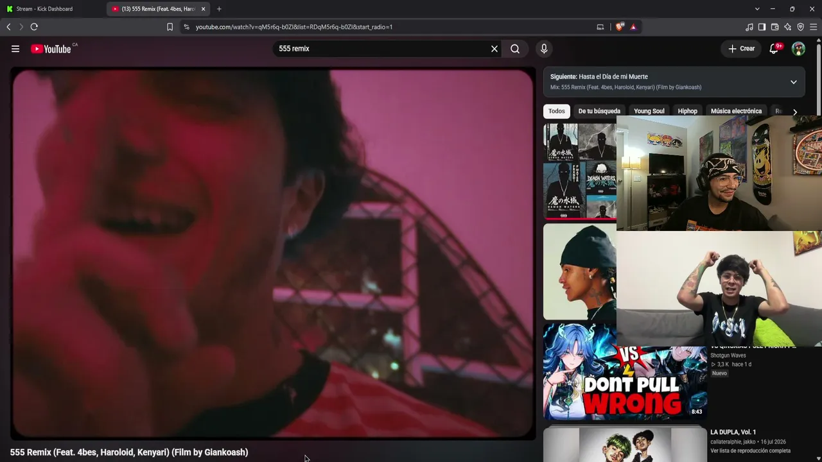
Task: Click Ver lista de reproducción completa
Action: 750,451
